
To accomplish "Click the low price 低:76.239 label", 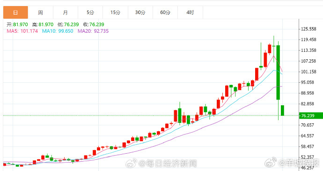I will pyautogui.click(x=68, y=24).
